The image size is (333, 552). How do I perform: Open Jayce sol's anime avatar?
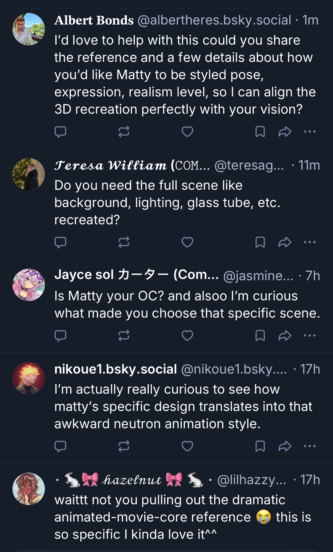29,285
